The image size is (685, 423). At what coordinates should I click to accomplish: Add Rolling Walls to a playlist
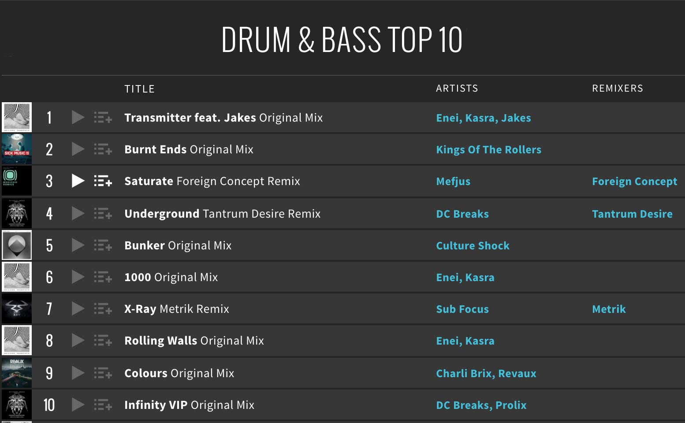point(103,341)
